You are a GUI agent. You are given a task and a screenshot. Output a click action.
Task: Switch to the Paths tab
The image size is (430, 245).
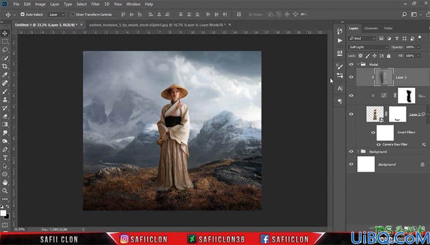[x=388, y=29]
